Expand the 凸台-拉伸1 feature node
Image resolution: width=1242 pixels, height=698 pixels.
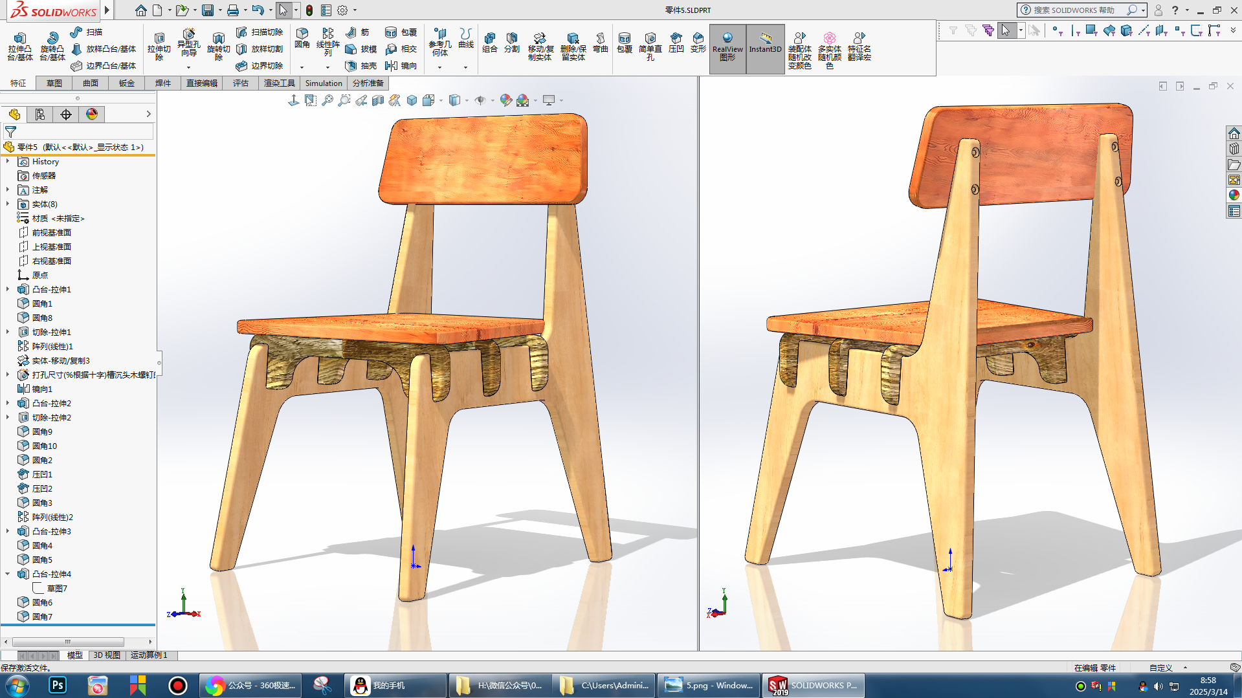click(8, 289)
